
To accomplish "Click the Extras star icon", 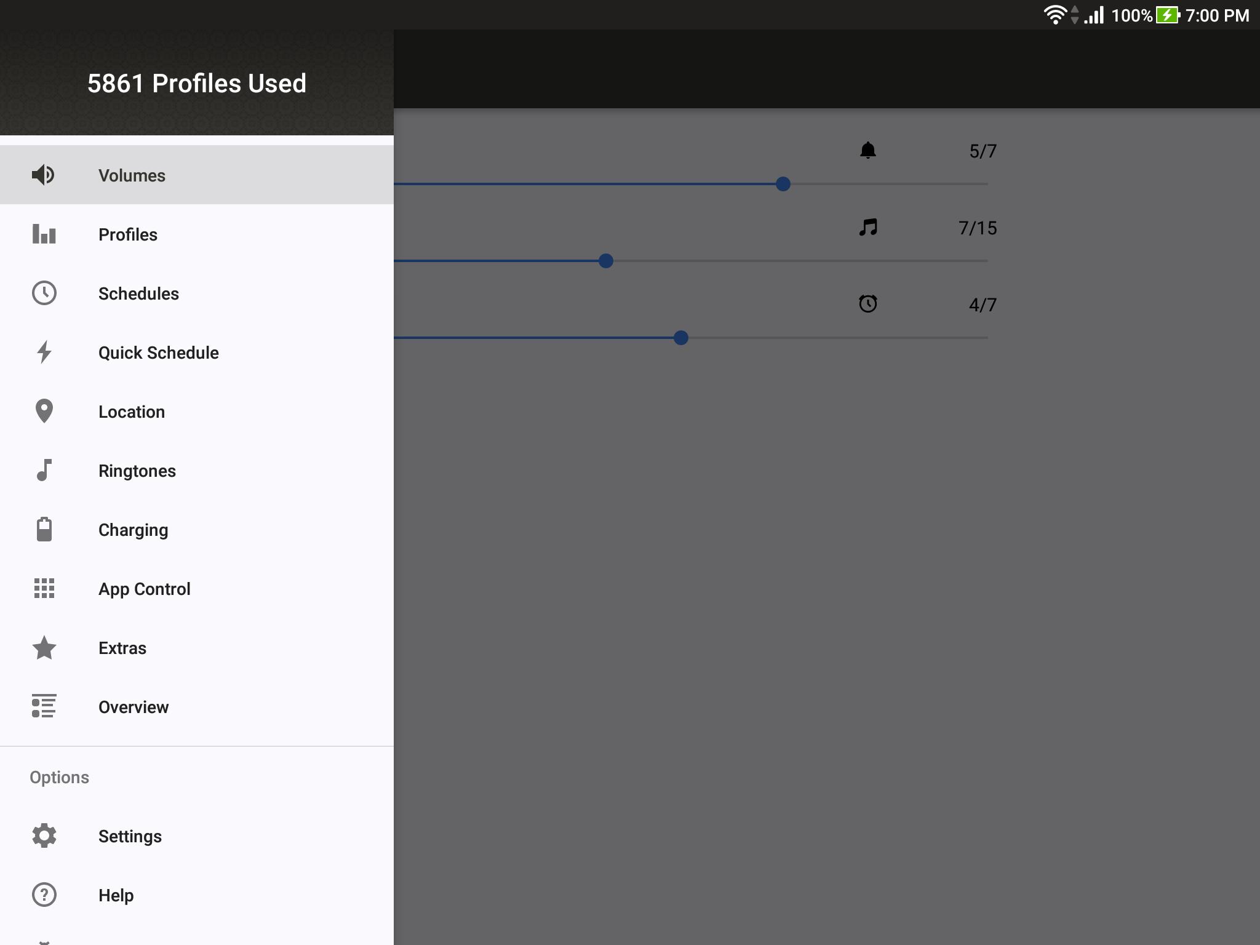I will pos(44,647).
